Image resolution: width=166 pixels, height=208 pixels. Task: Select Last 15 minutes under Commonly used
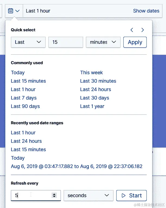28,81
